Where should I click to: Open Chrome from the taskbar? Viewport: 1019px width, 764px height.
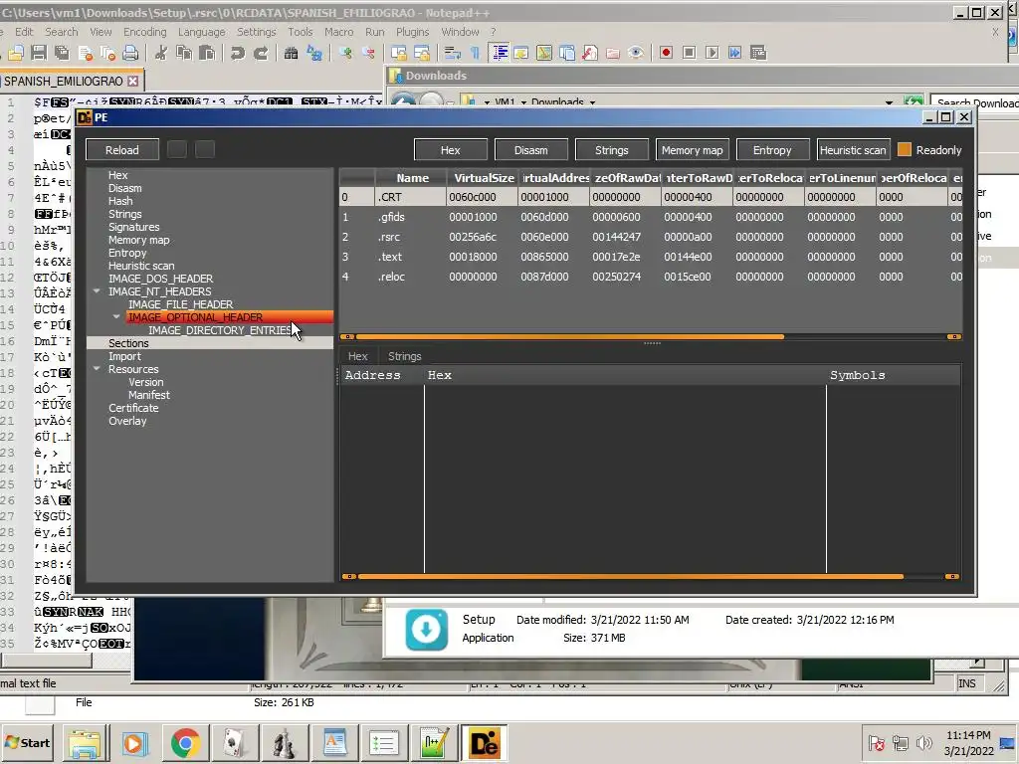(x=185, y=742)
